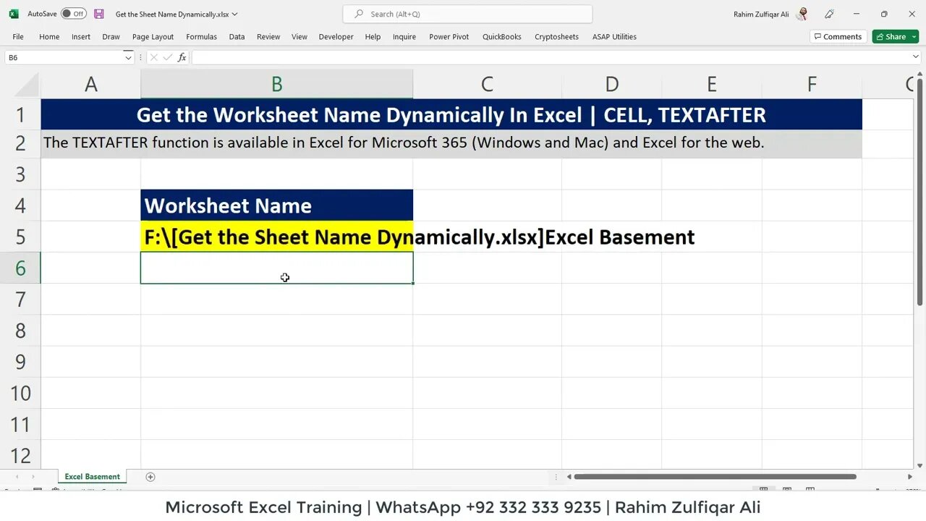
Task: Click the Share button
Action: (x=891, y=37)
